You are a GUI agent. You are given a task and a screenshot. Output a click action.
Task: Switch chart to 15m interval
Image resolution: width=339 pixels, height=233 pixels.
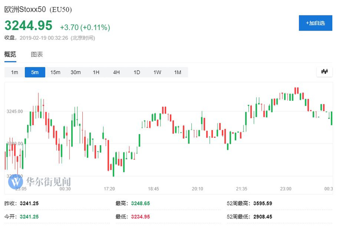click(x=55, y=73)
